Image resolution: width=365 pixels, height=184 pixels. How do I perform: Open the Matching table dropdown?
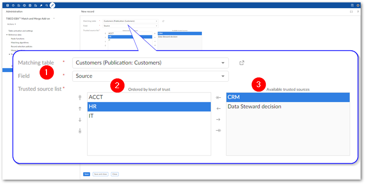point(151,63)
